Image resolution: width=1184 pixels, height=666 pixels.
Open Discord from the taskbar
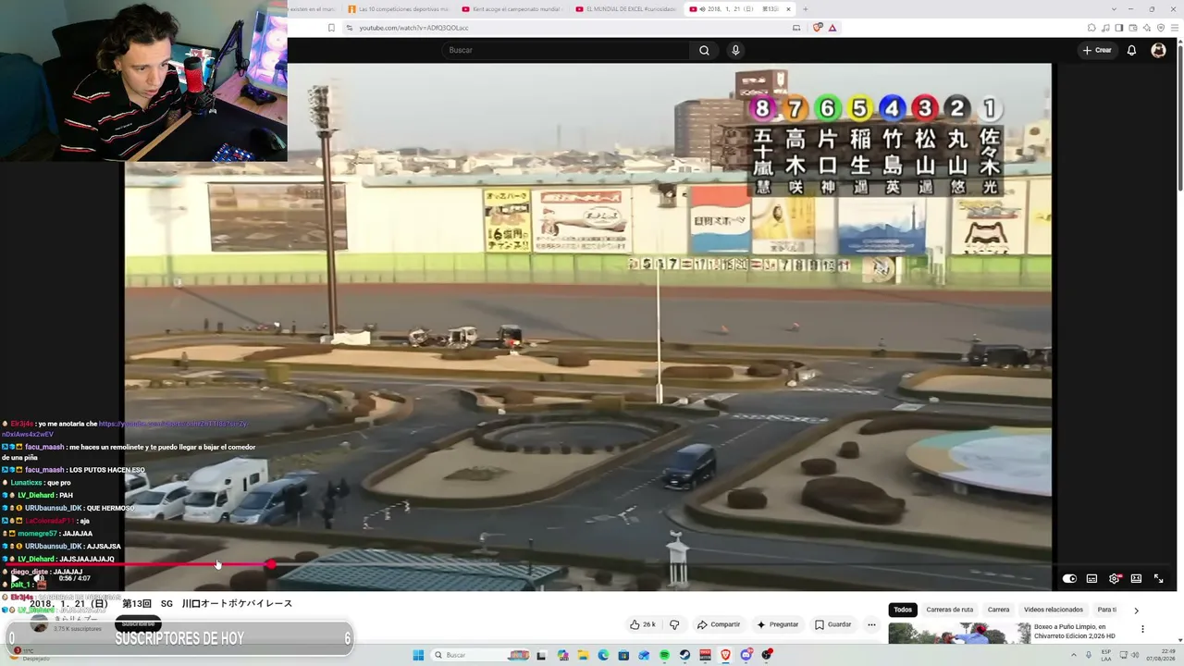[x=746, y=655]
